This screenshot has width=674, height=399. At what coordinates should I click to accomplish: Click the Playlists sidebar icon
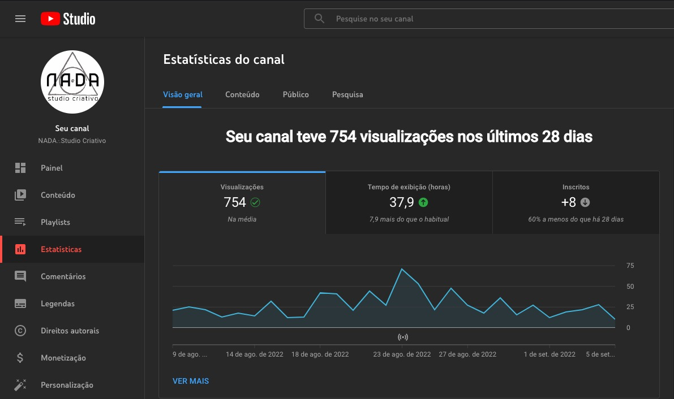click(20, 222)
